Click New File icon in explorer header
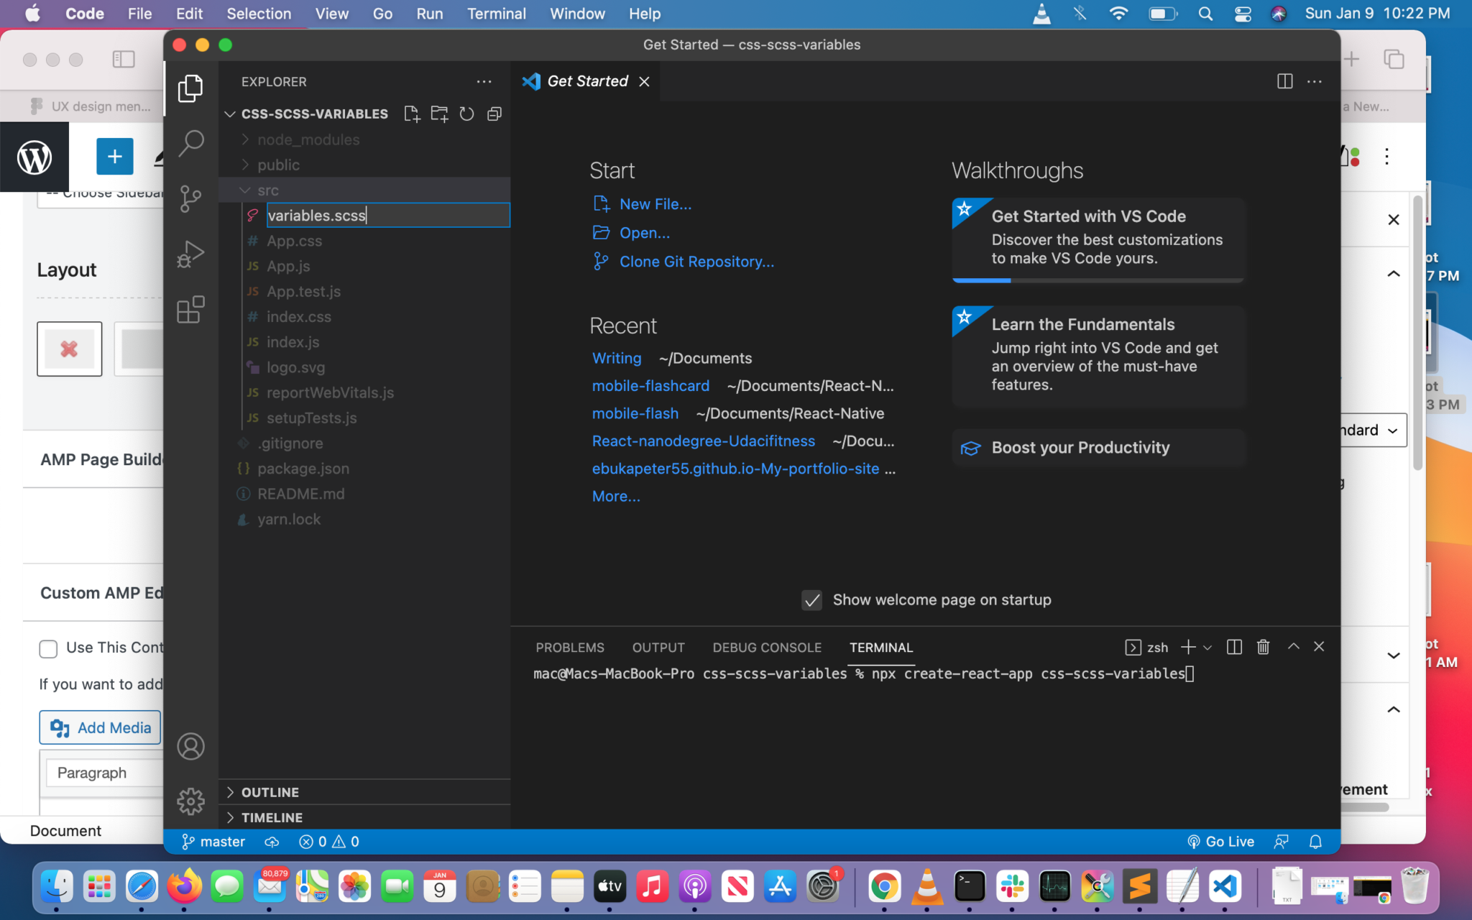Viewport: 1472px width, 920px height. [x=412, y=114]
